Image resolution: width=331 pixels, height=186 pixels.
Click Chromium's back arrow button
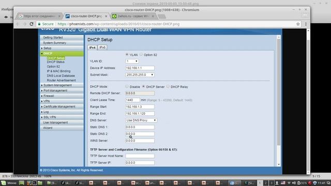coord(18,24)
